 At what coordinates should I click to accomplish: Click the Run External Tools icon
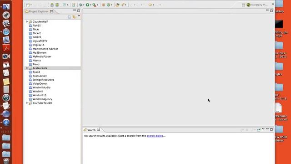click(x=94, y=5)
